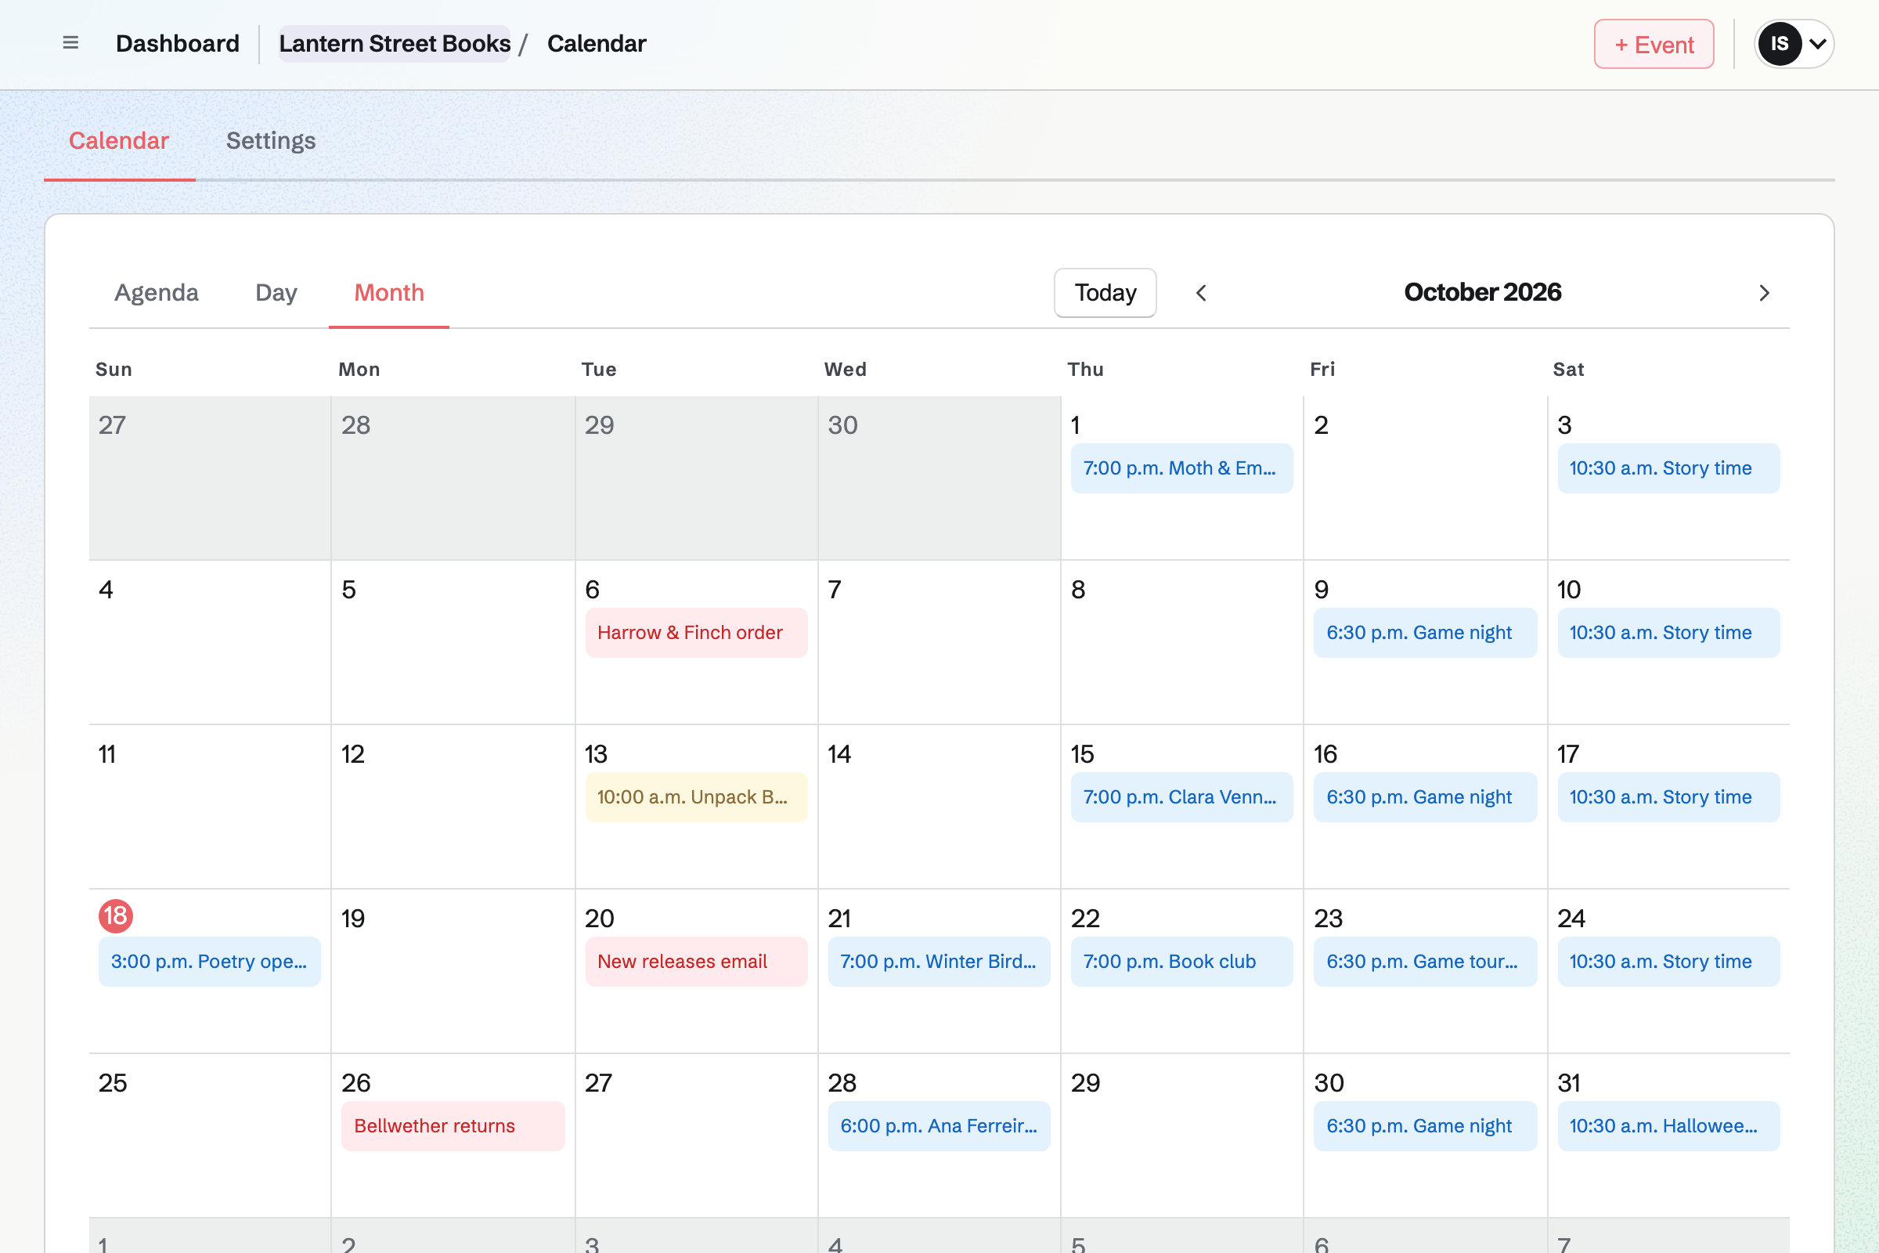The width and height of the screenshot is (1879, 1253).
Task: Open the 10:30 a.m. Hallowee... event
Action: coord(1668,1127)
